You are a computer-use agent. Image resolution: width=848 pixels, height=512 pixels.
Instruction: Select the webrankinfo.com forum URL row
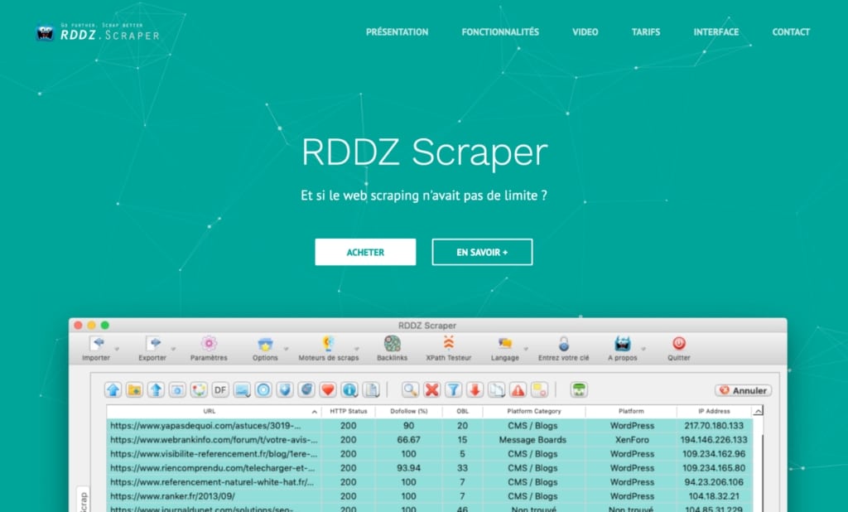point(430,440)
